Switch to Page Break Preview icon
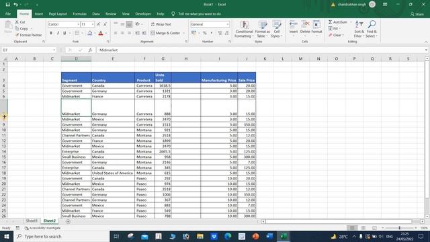 tap(374, 228)
